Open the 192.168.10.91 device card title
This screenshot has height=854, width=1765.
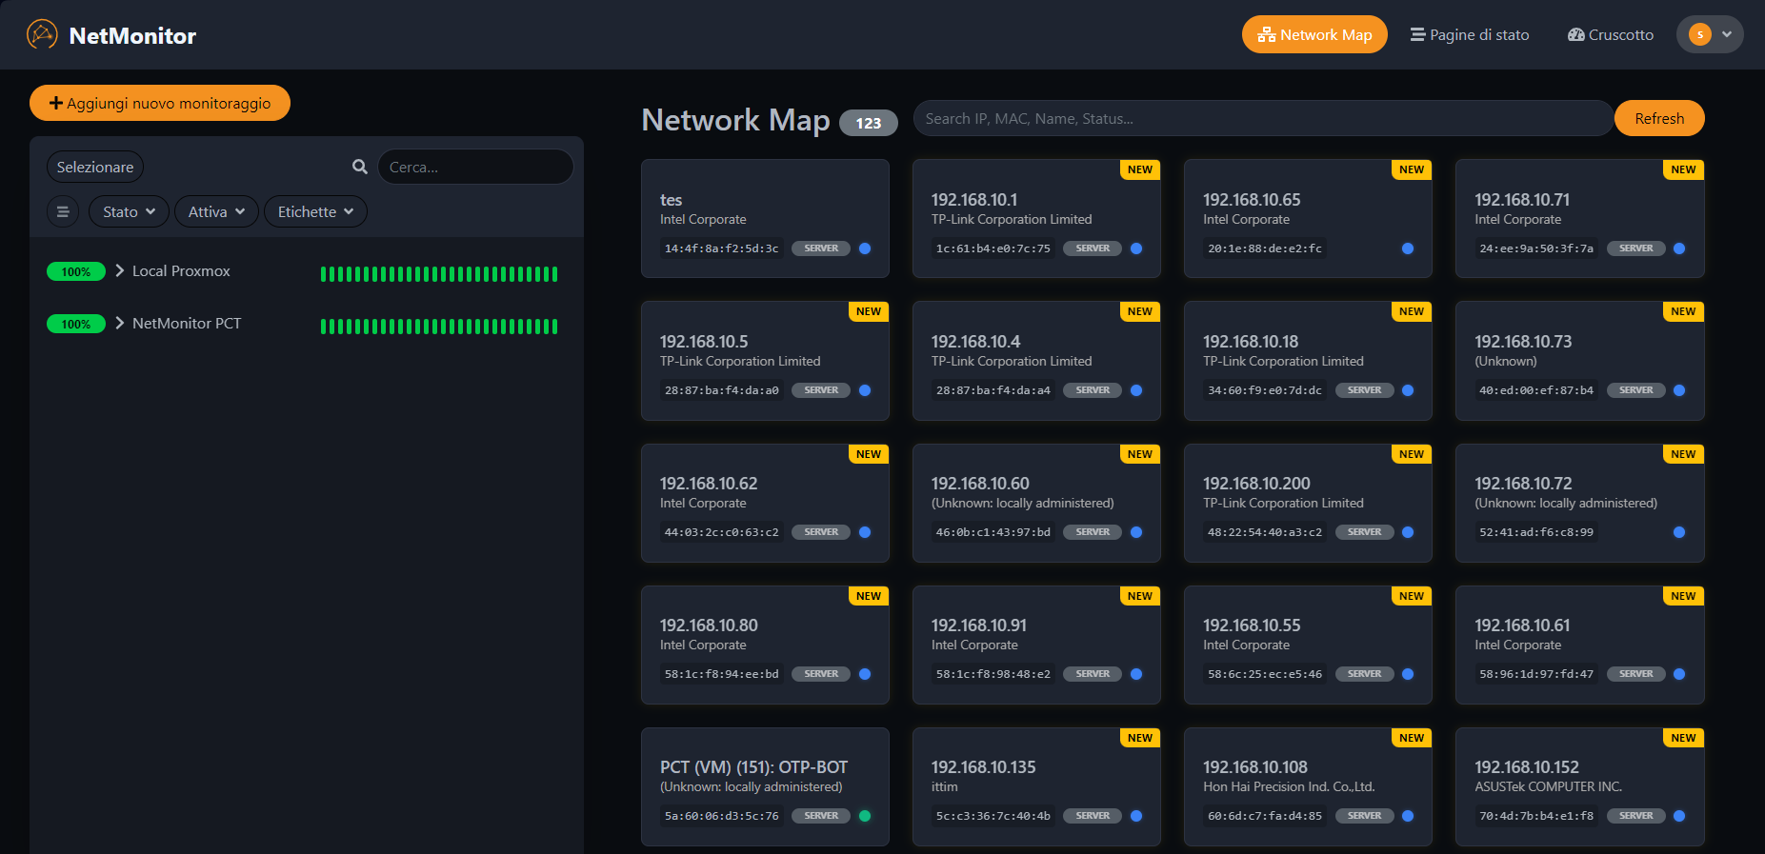click(x=979, y=626)
